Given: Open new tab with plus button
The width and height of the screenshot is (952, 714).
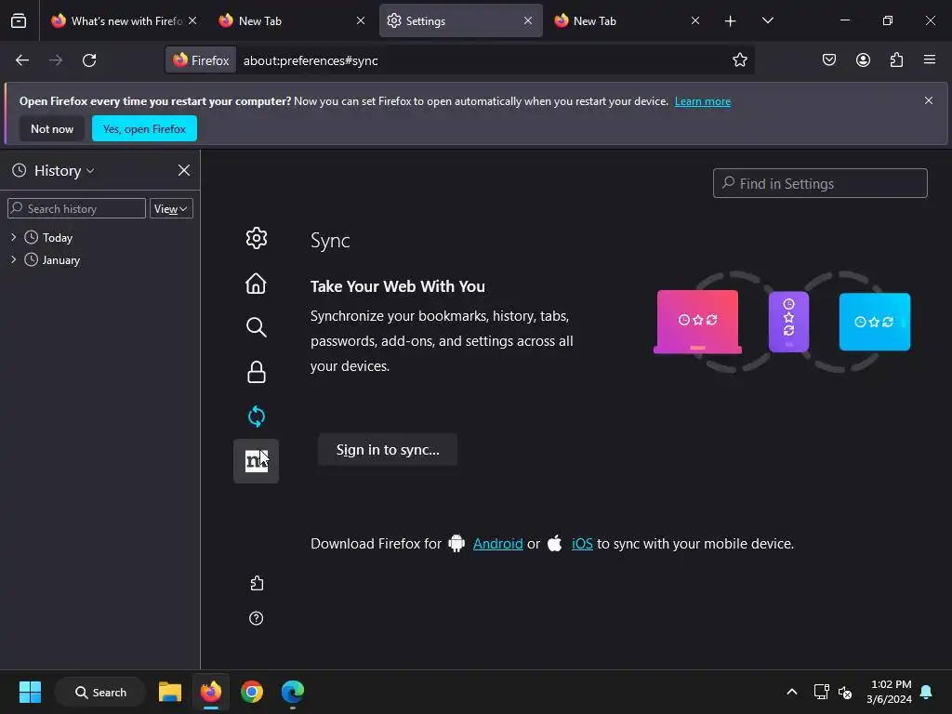Looking at the screenshot, I should tap(731, 21).
